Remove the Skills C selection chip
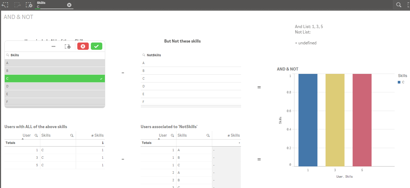The width and height of the screenshot is (410, 188). point(69,5)
